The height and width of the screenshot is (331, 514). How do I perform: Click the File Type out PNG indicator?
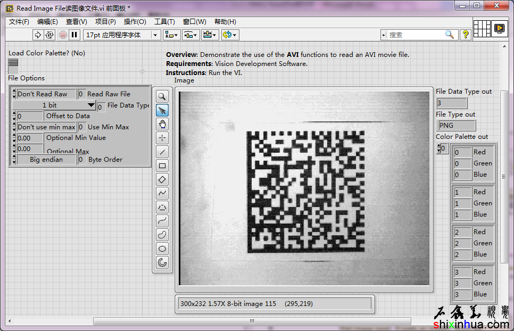457,126
